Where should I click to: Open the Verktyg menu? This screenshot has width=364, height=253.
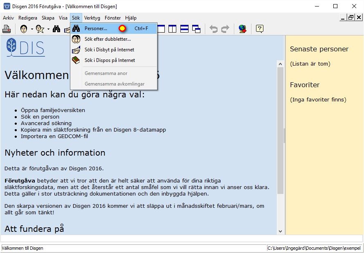[x=92, y=18]
